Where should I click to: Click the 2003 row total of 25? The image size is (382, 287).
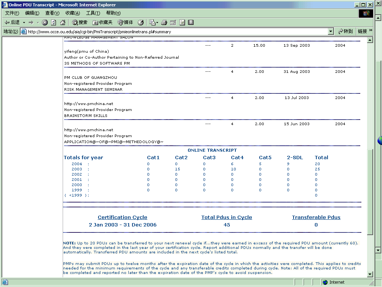pyautogui.click(x=317, y=169)
